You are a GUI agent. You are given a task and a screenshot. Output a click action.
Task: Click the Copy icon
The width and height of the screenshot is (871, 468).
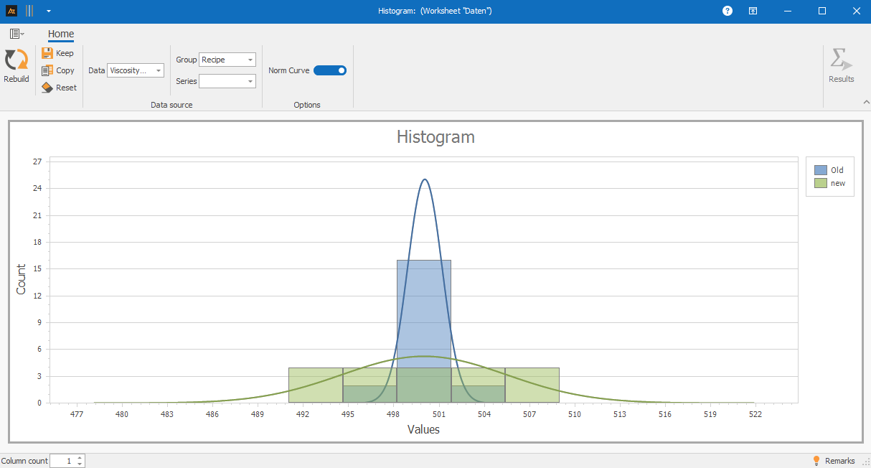(47, 70)
